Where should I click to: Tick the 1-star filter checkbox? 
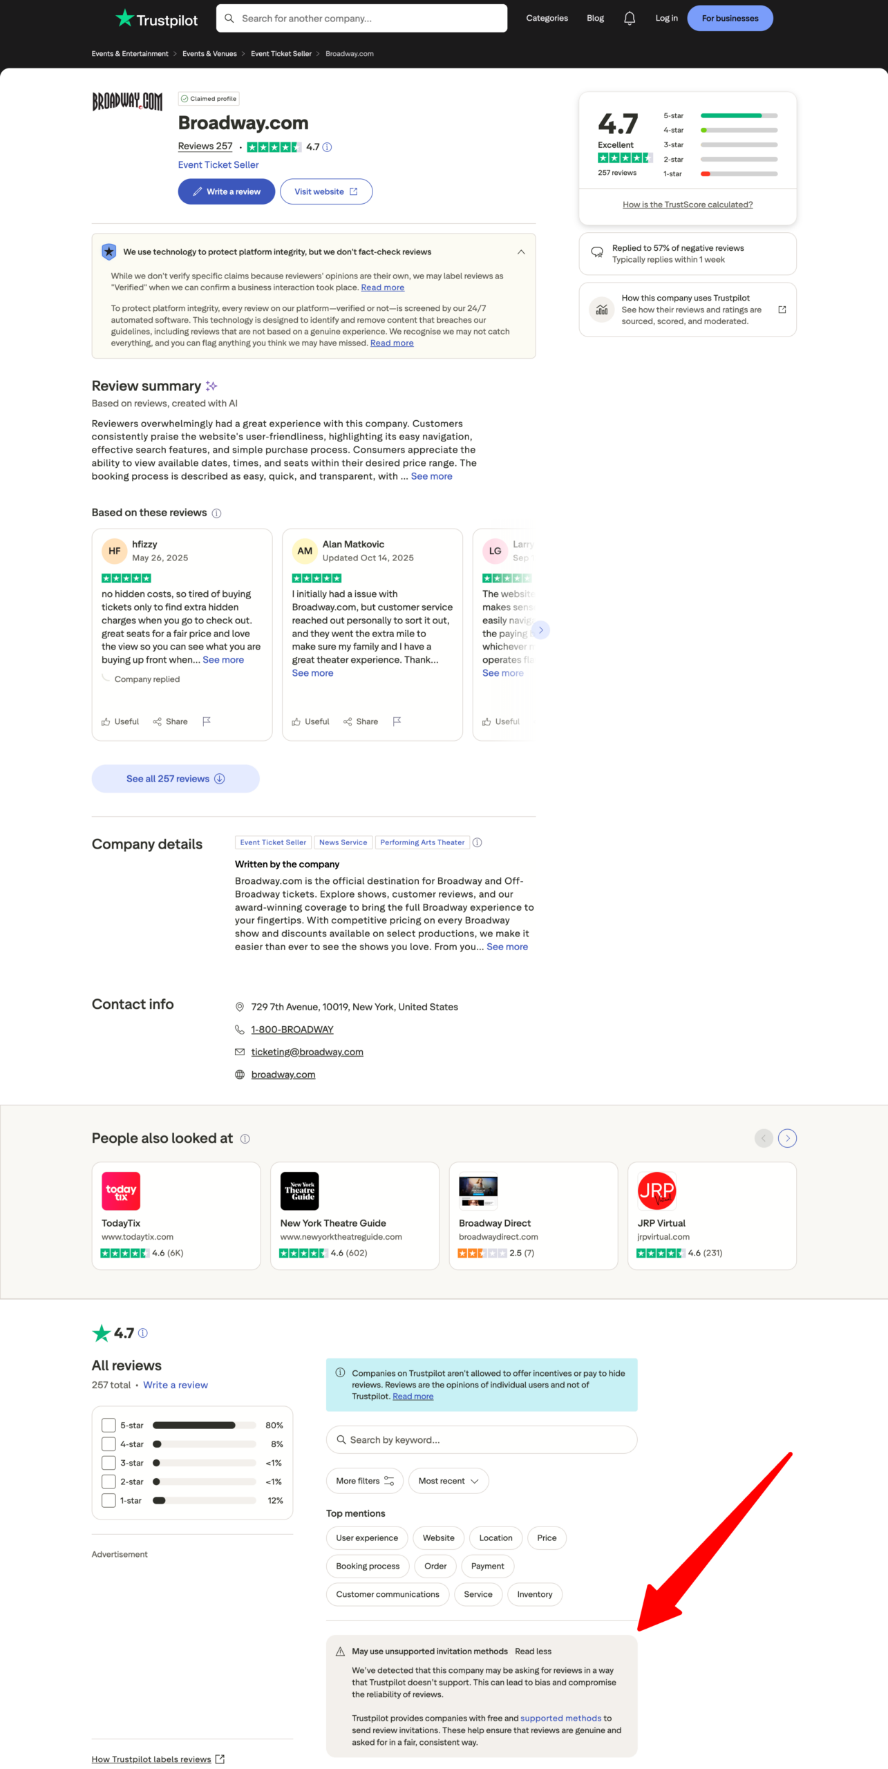(108, 1500)
